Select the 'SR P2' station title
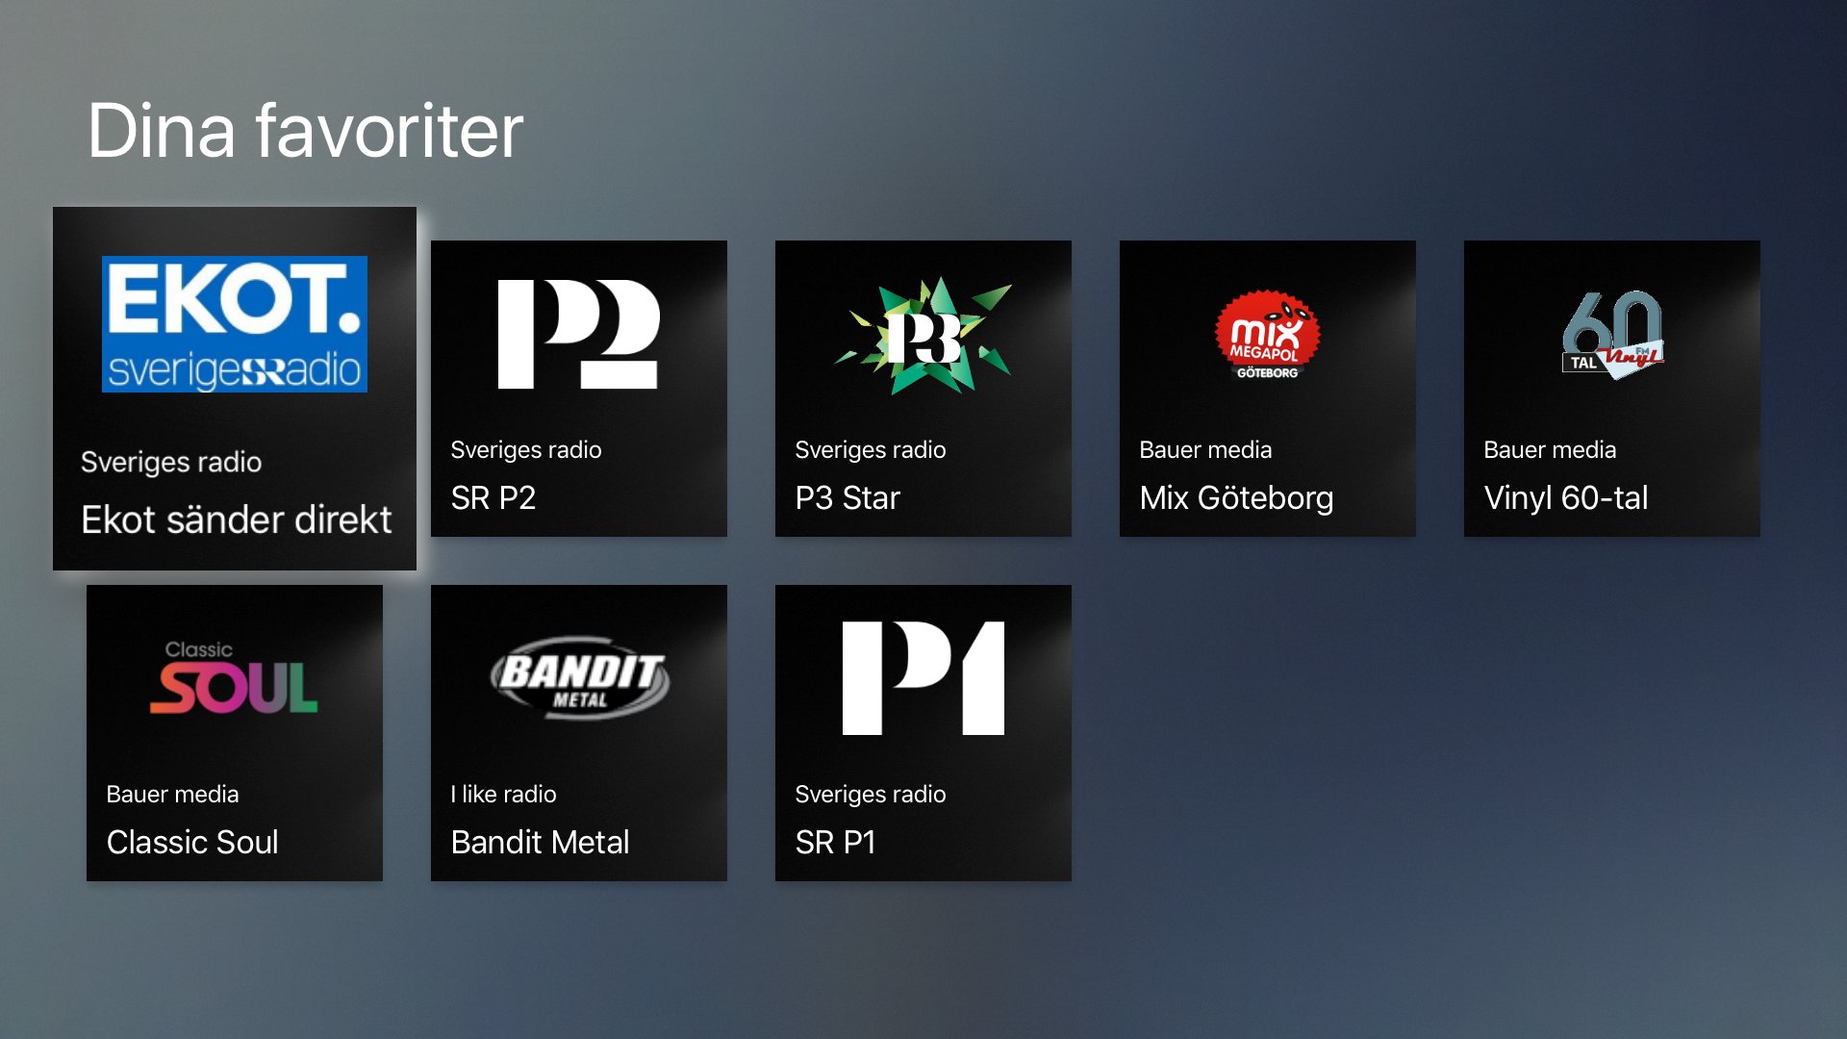Viewport: 1847px width, 1039px height. (493, 497)
